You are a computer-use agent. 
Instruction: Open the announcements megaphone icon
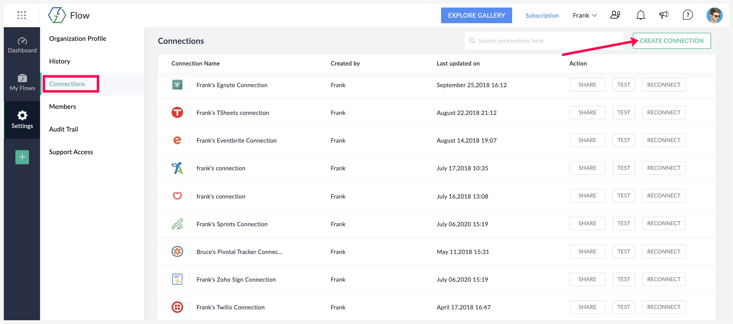664,15
